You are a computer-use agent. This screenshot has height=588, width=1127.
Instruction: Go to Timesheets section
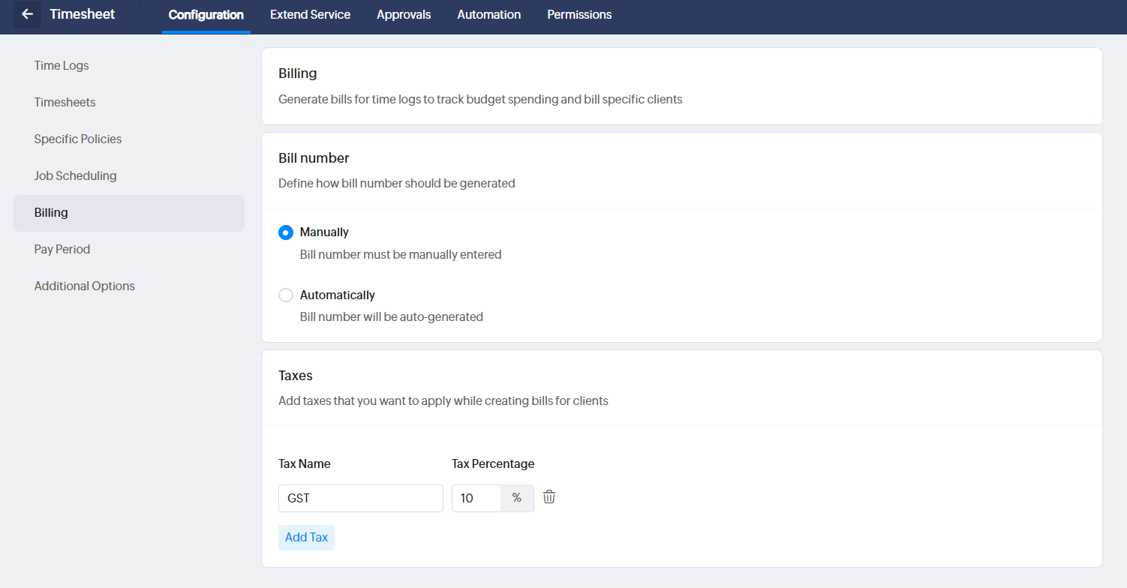click(x=129, y=102)
